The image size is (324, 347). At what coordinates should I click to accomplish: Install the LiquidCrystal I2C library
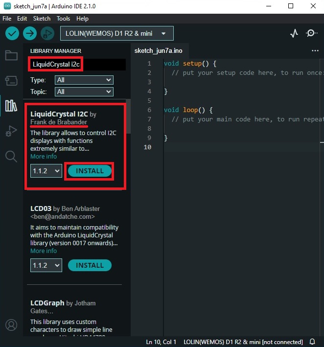pos(90,171)
